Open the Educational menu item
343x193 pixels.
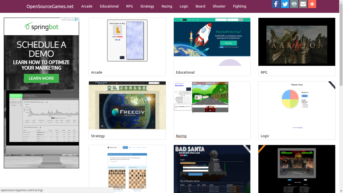[x=109, y=6]
